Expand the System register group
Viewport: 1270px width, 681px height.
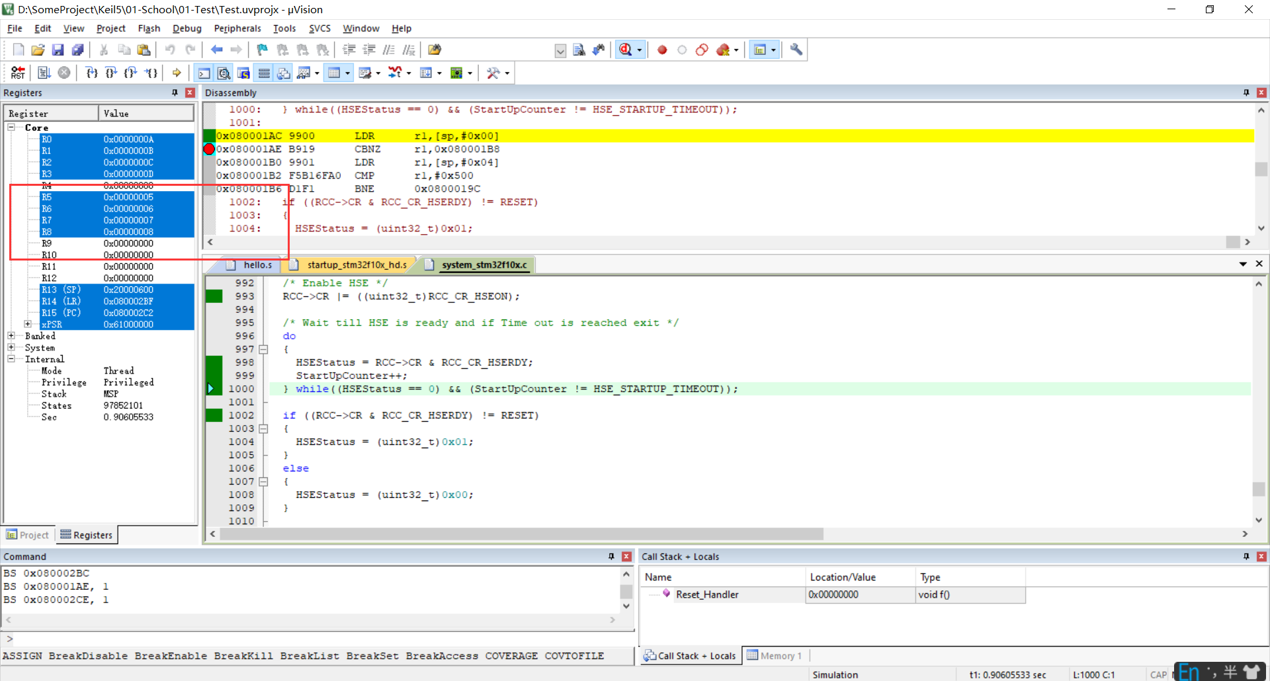pyautogui.click(x=11, y=347)
